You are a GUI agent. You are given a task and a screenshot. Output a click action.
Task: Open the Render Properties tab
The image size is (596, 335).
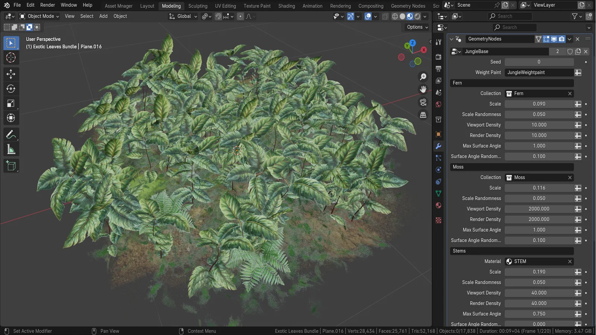pyautogui.click(x=438, y=57)
